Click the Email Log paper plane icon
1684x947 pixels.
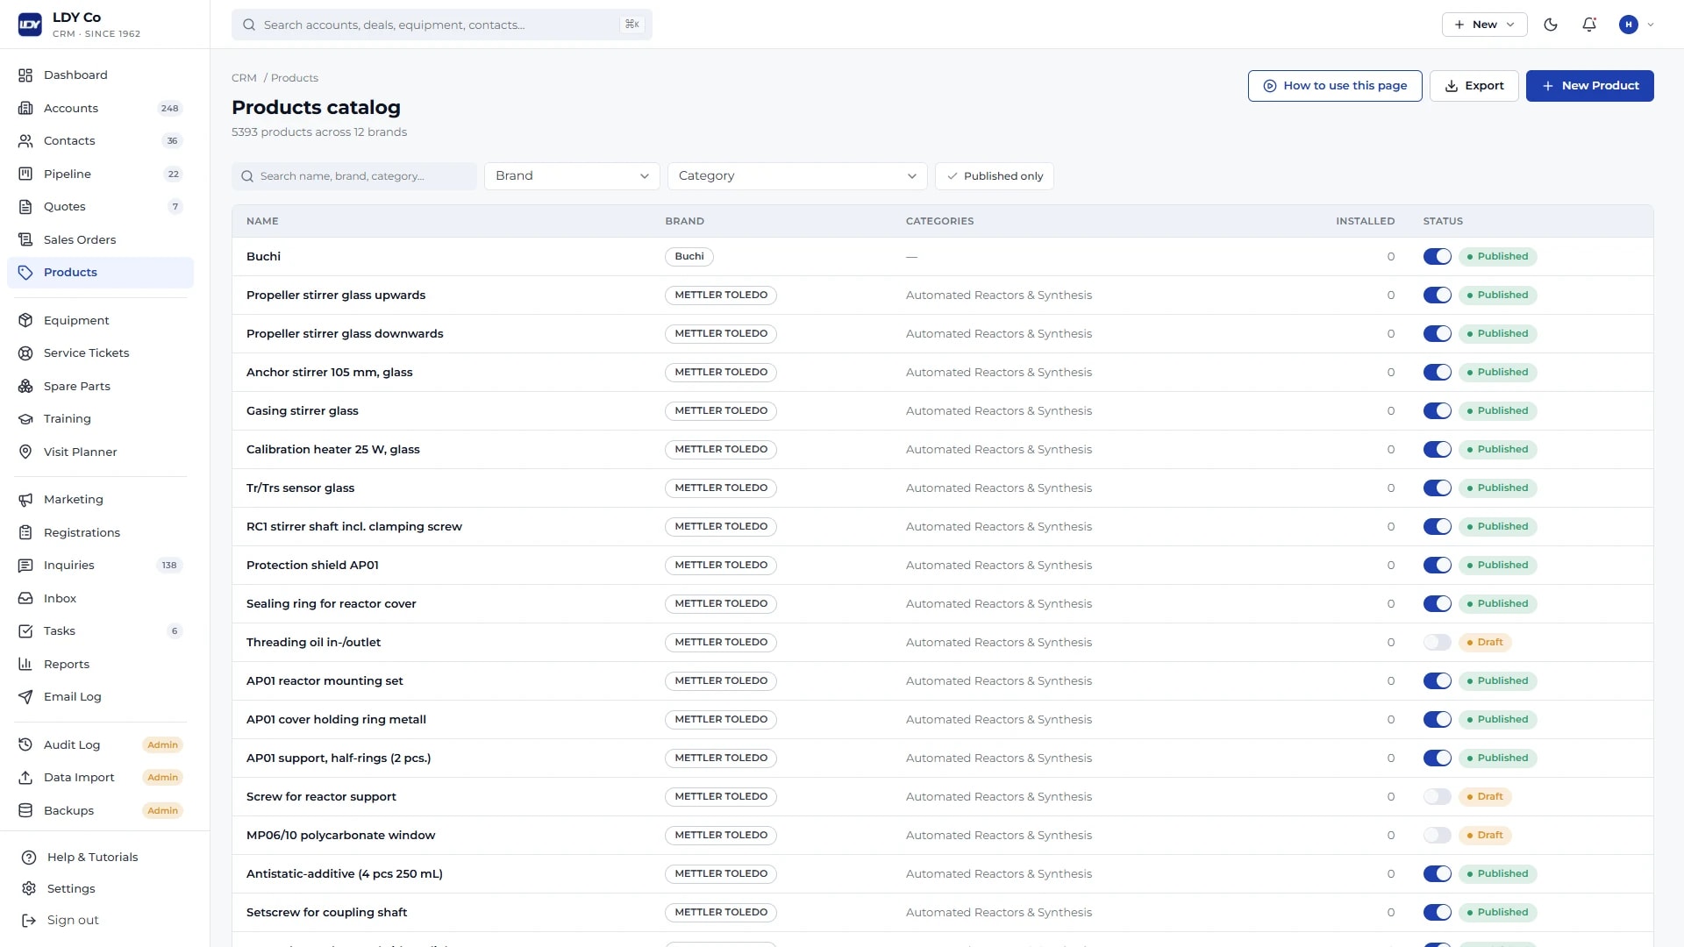point(25,697)
